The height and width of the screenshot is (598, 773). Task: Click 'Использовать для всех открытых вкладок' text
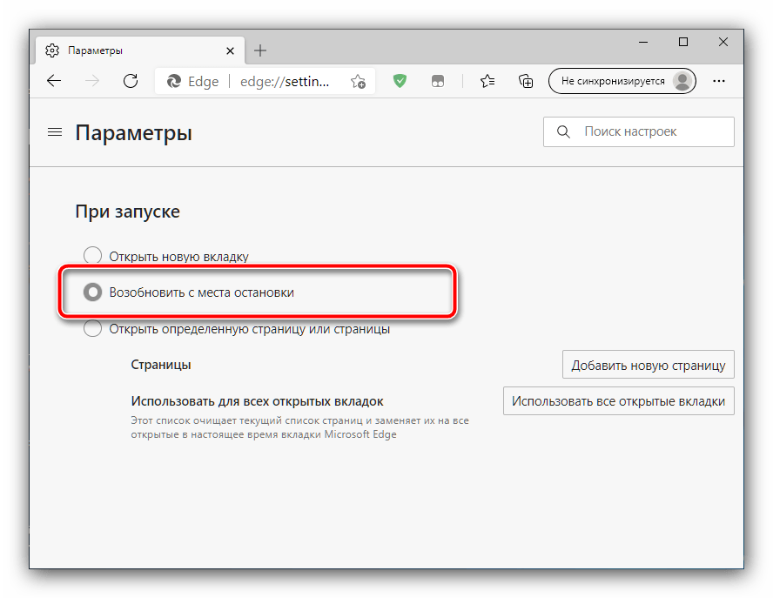coord(257,401)
